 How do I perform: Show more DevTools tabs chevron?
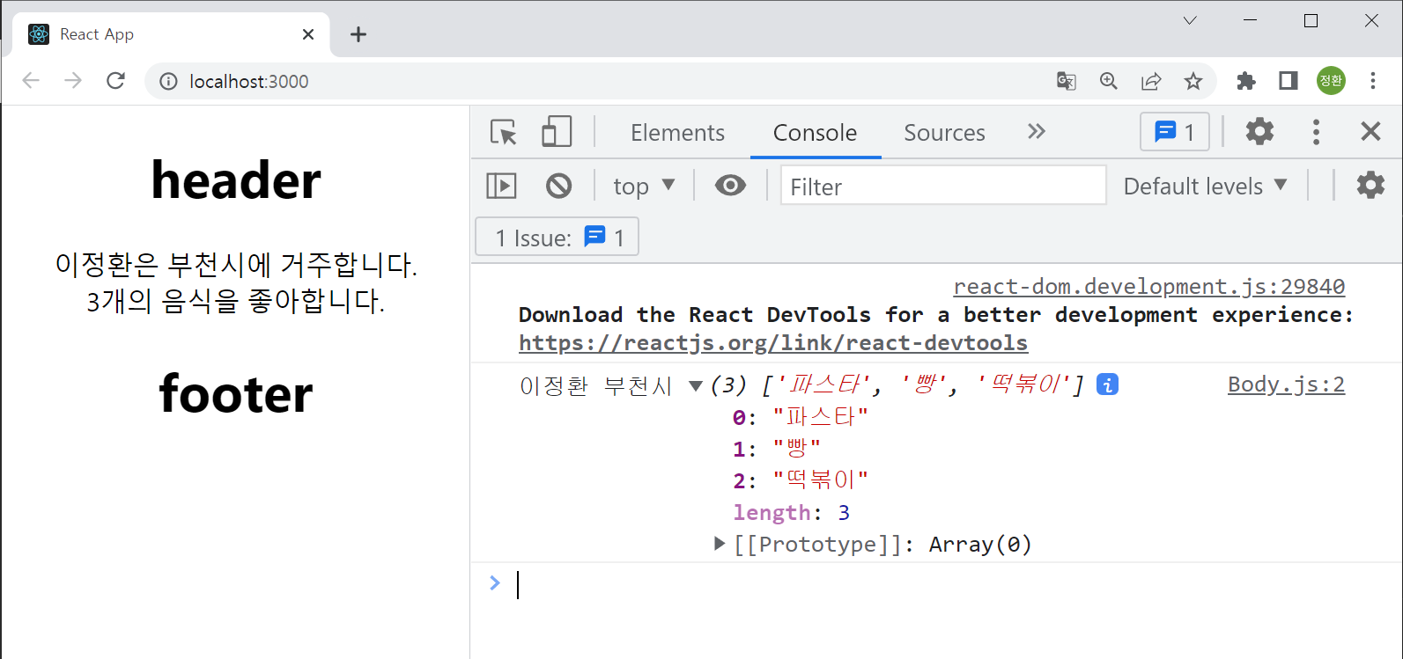pyautogui.click(x=1037, y=132)
